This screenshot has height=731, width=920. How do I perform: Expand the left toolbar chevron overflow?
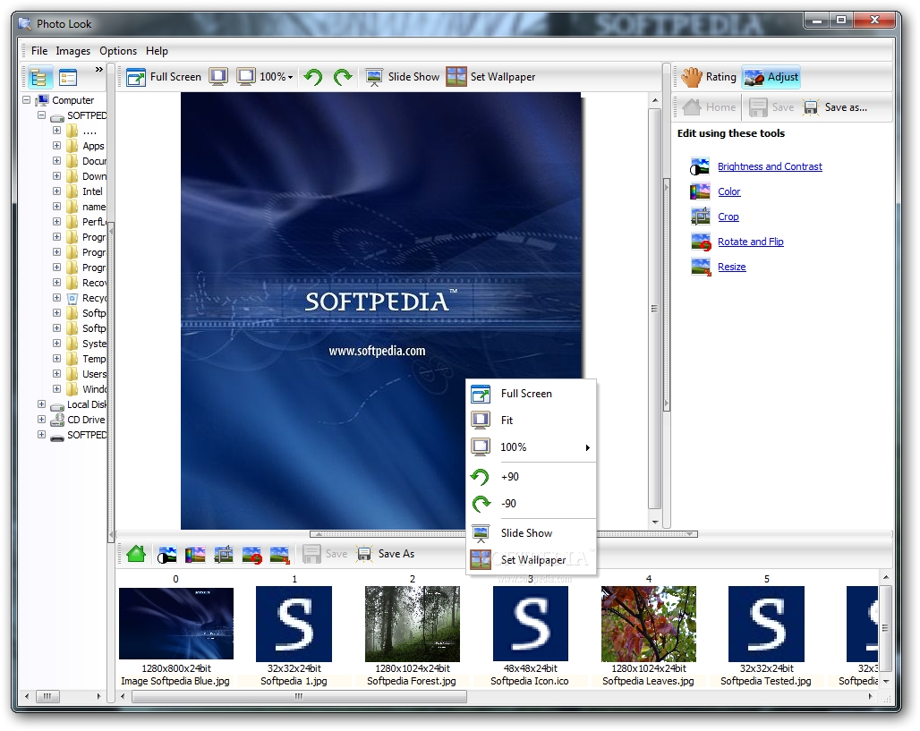click(x=99, y=70)
